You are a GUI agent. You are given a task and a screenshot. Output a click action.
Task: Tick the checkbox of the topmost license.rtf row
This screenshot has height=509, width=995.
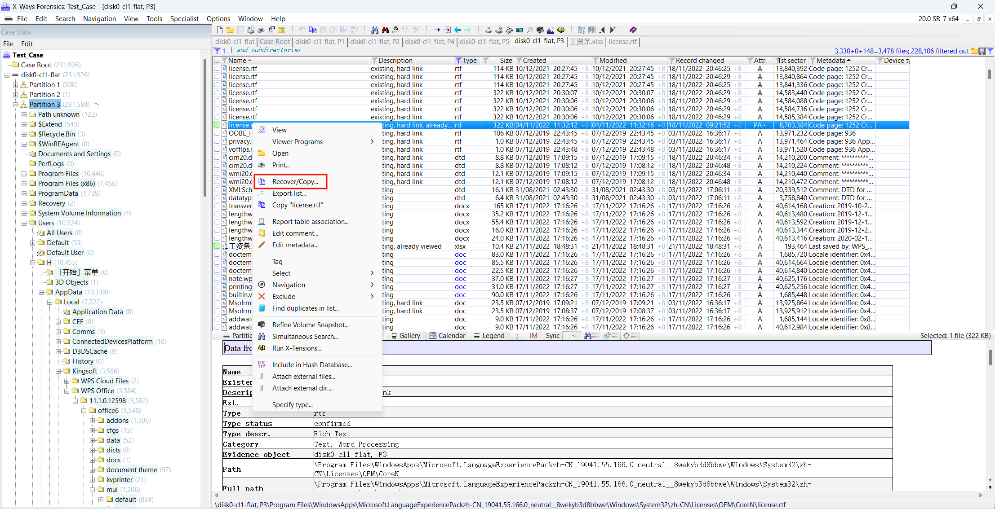217,69
